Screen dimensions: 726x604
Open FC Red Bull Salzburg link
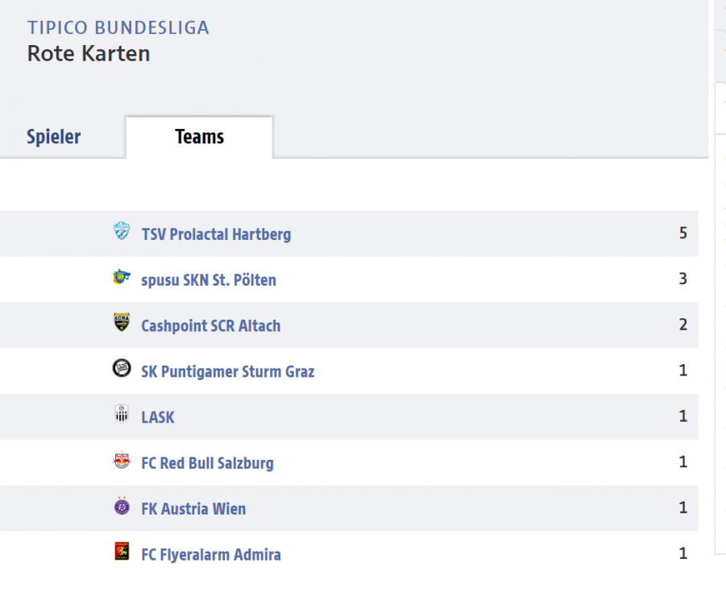point(207,463)
